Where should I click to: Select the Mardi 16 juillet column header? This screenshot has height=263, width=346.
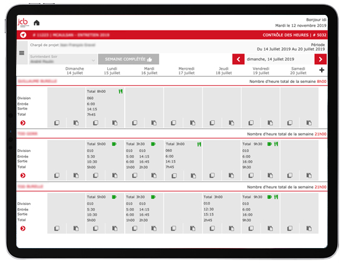149,71
